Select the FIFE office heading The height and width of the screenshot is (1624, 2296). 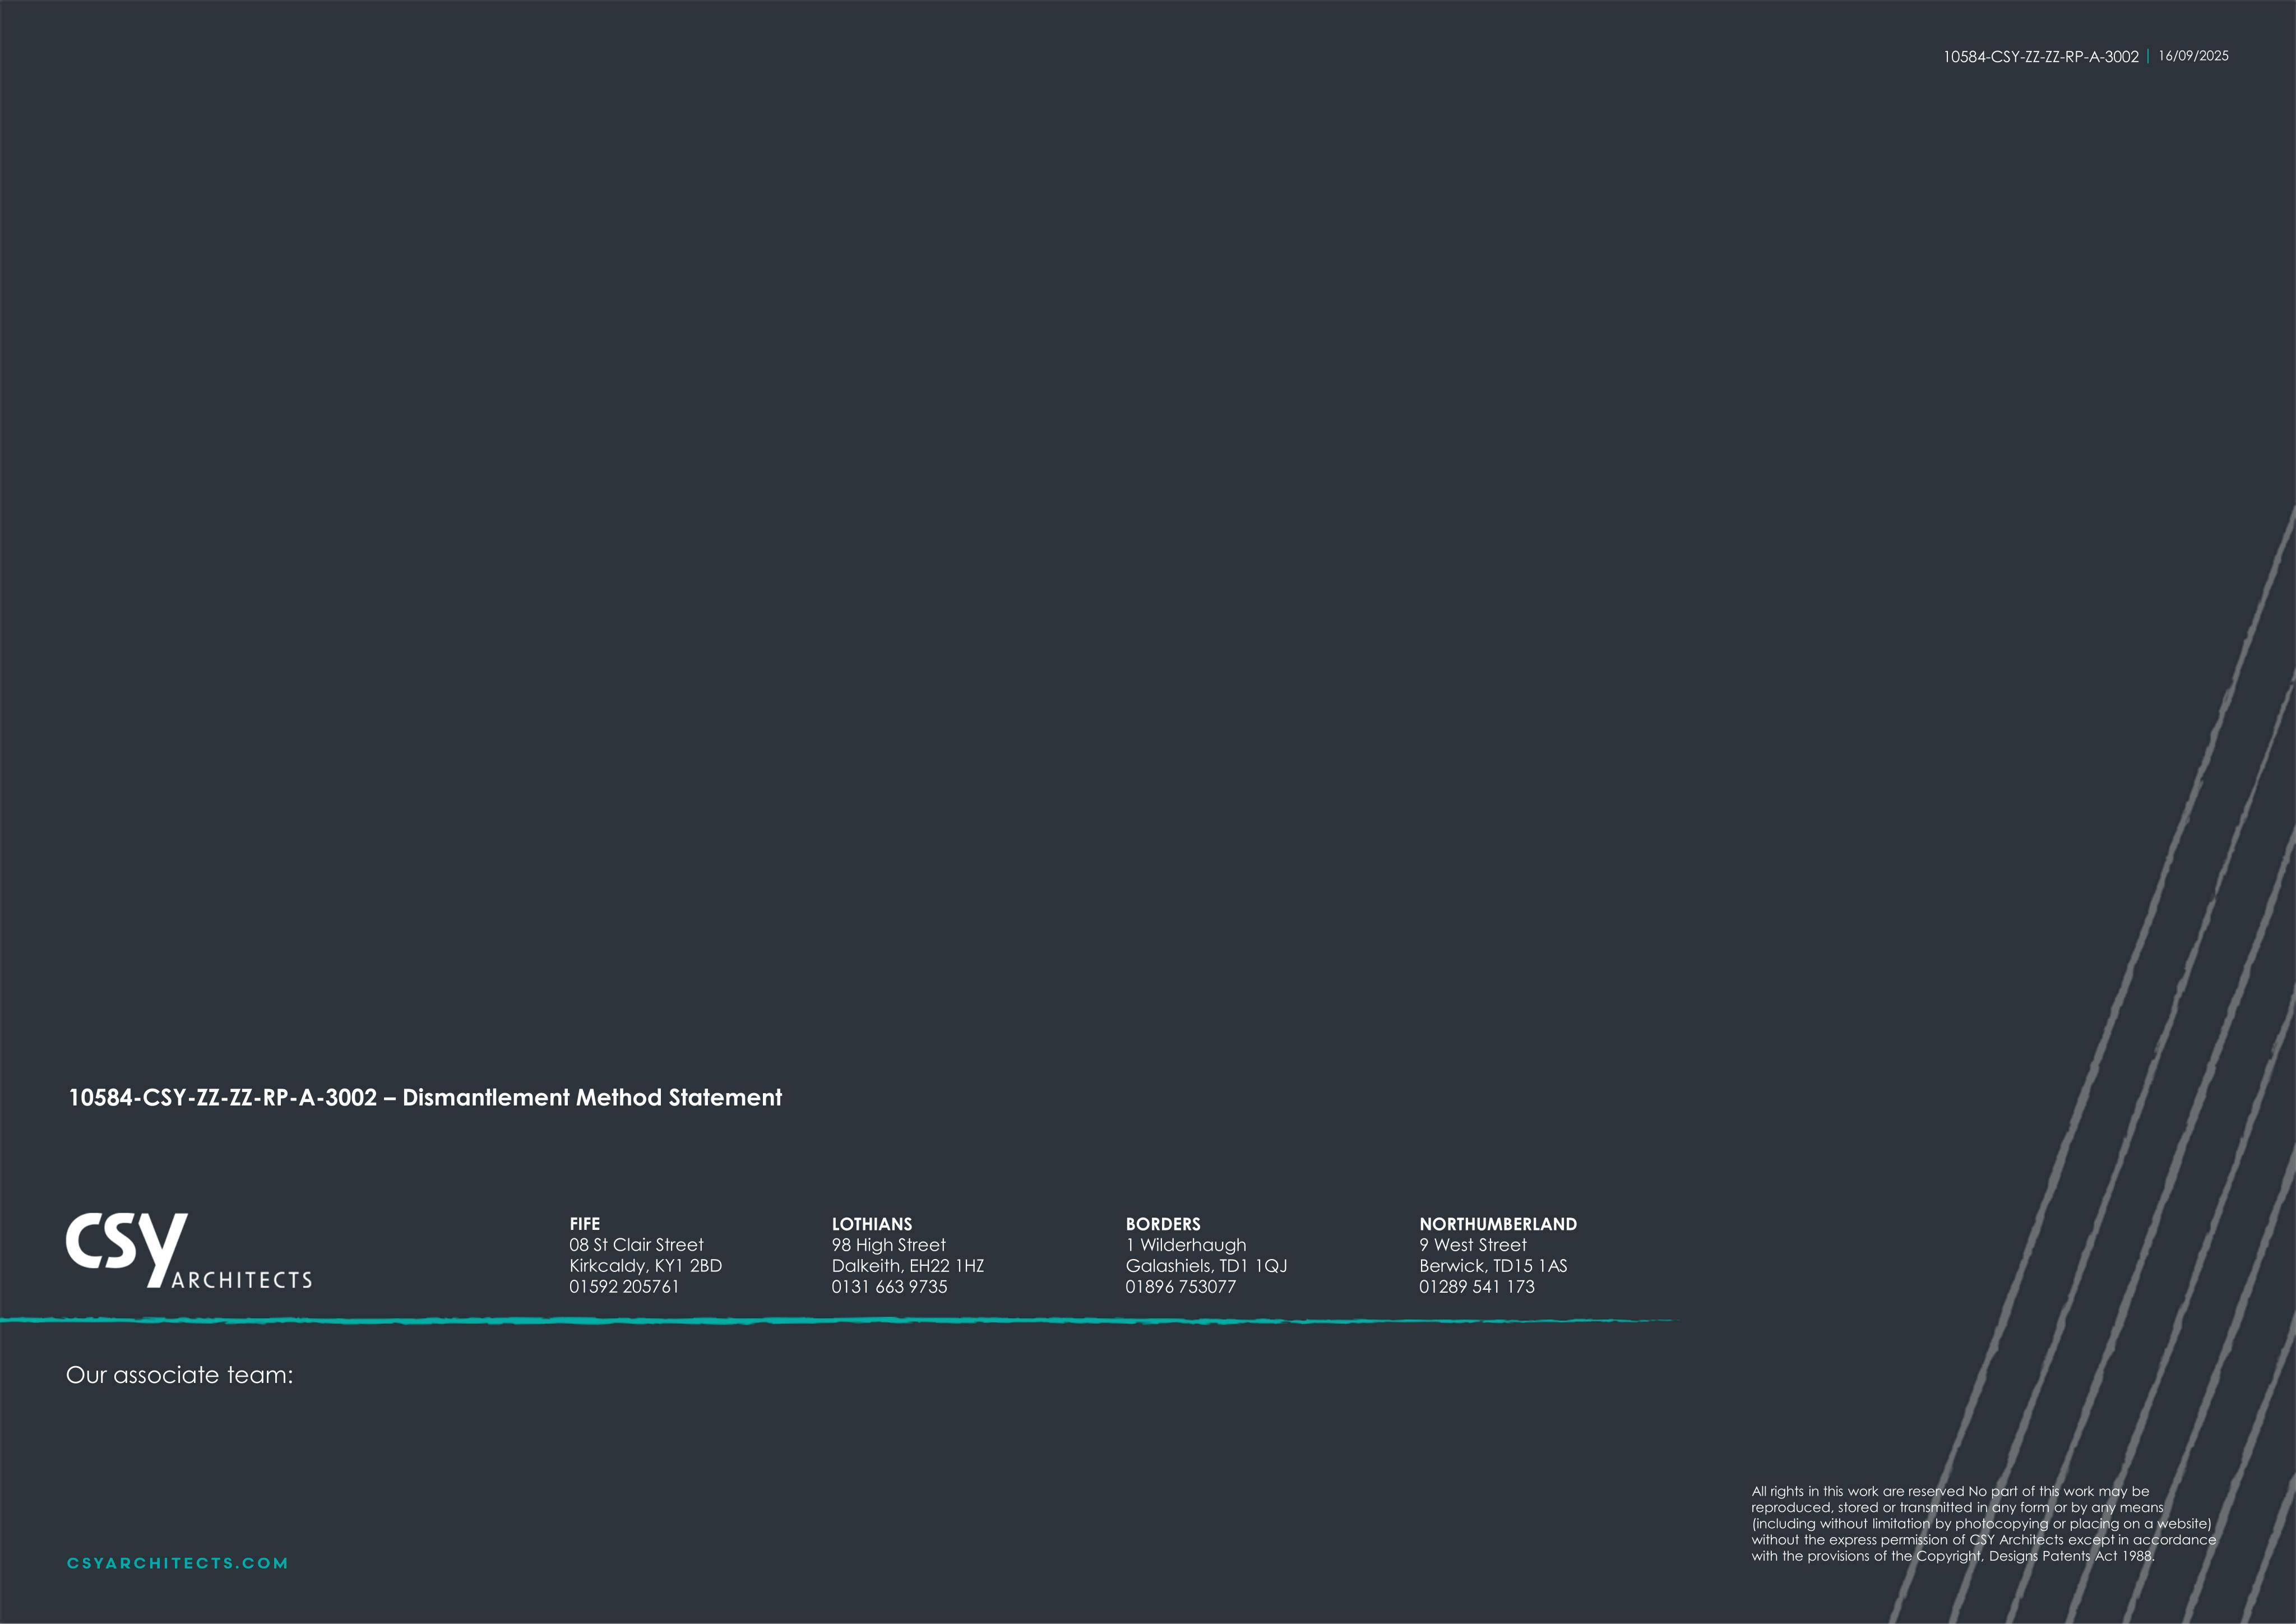[585, 1224]
